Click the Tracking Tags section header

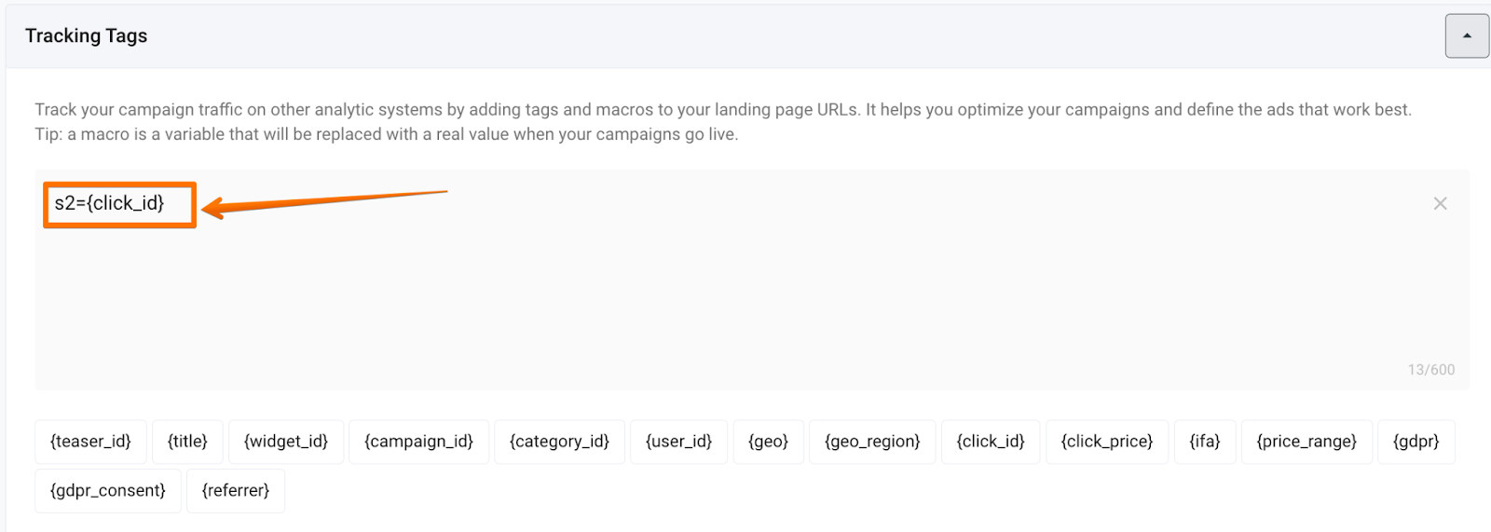coord(87,36)
